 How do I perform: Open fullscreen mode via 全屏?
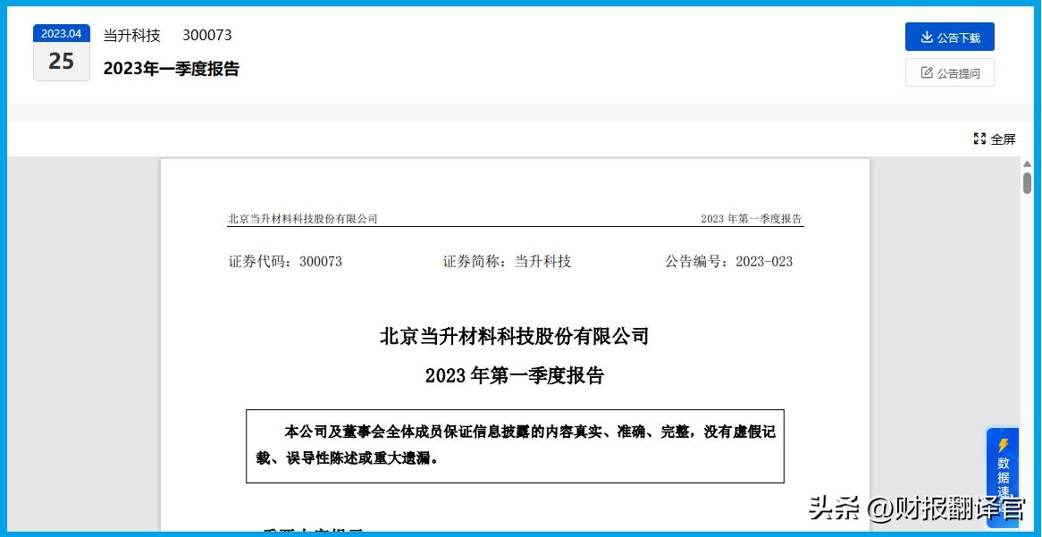[994, 138]
